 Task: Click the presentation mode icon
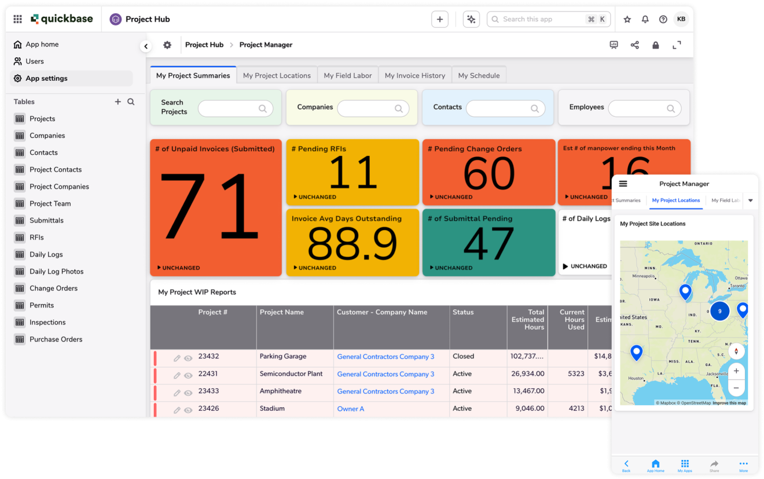(614, 44)
